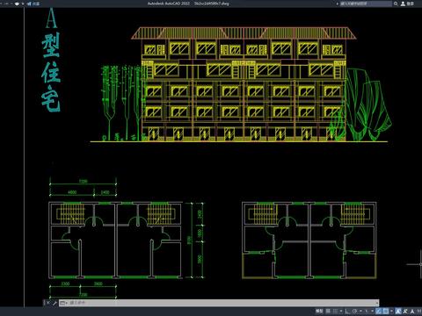Click the annotation scale icon

click(x=412, y=311)
